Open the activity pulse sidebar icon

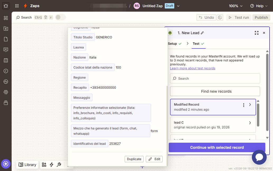[6, 82]
